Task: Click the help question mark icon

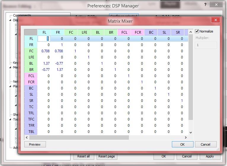Action: (205, 5)
